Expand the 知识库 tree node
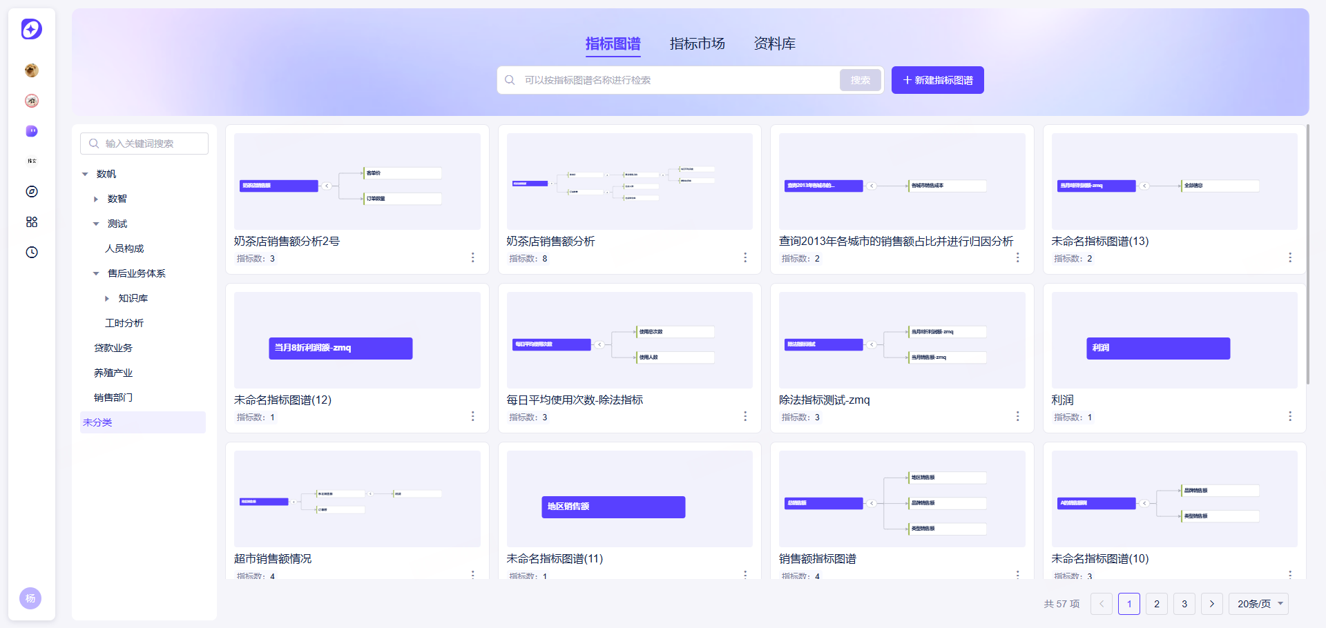 (107, 298)
